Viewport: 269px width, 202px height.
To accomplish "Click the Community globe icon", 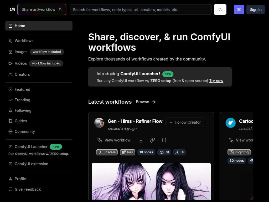I will 11,132.
